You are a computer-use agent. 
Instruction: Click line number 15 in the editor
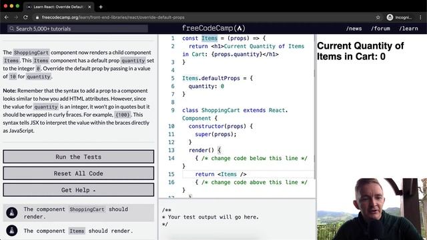pyautogui.click(x=171, y=174)
